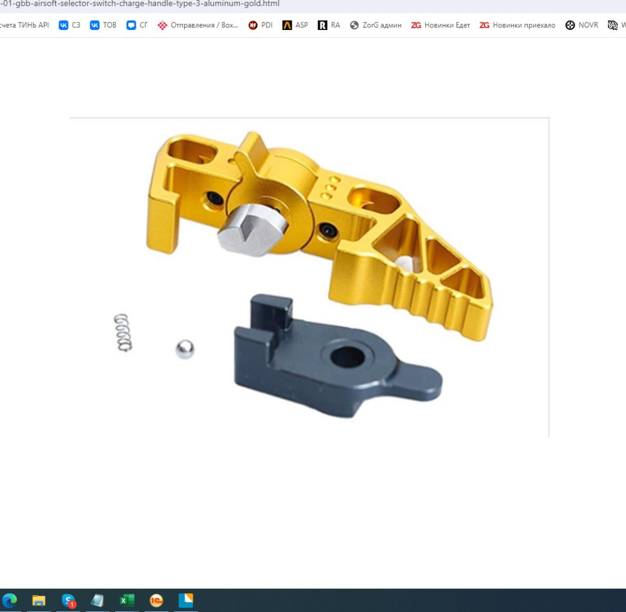Open the СЗ VK bookmark
The width and height of the screenshot is (626, 612).
coord(69,25)
